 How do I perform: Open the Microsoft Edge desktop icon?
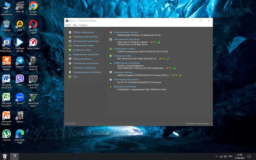coord(20,136)
